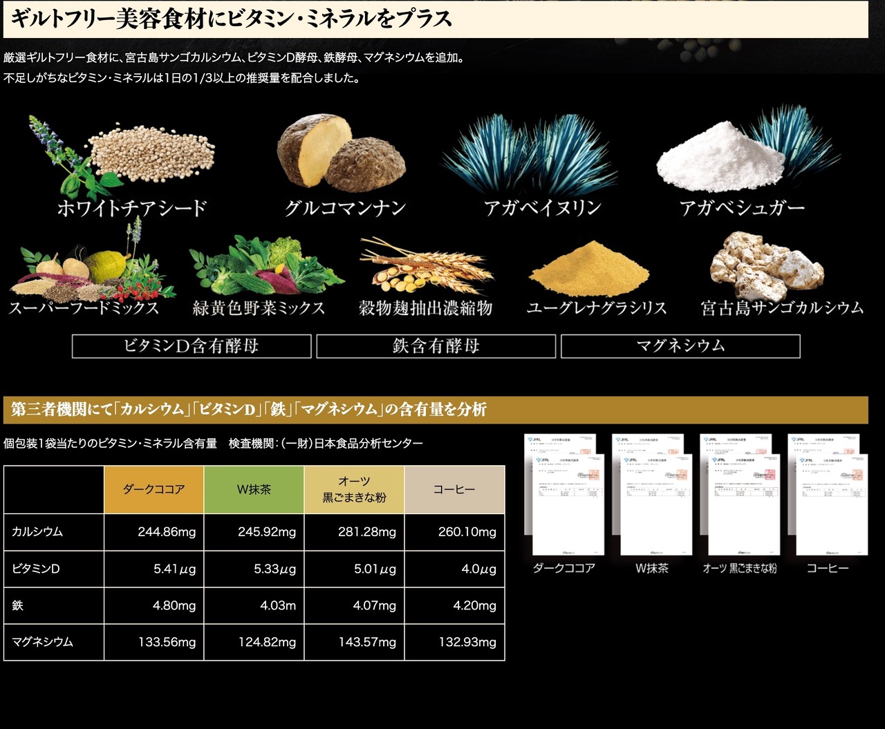
Task: Click the grain koji extract (穀物麹抽出濃縮物) image
Action: [x=425, y=267]
